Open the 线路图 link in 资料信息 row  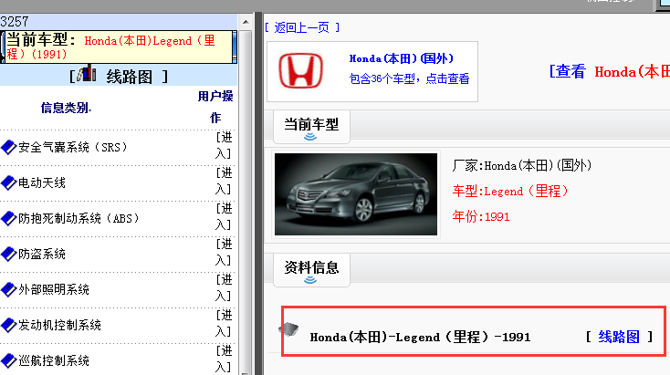(x=619, y=337)
